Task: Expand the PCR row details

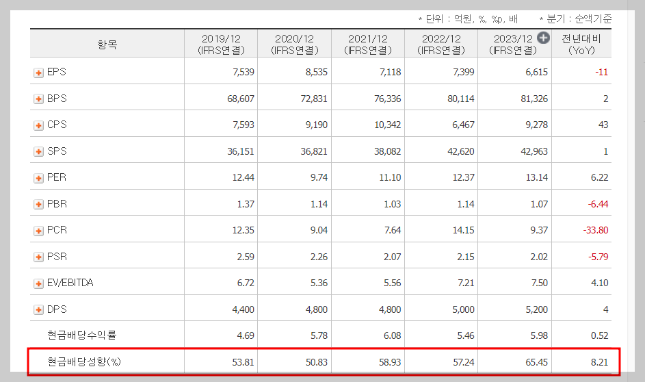Action: 39,231
